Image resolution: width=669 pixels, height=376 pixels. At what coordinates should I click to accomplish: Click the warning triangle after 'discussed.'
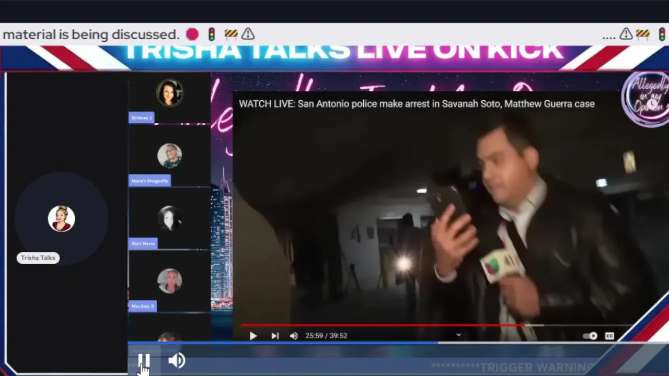[x=248, y=34]
